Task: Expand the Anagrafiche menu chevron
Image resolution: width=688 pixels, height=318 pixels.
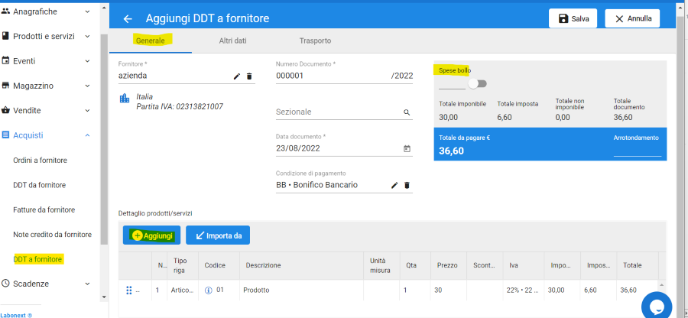Action: (x=87, y=11)
